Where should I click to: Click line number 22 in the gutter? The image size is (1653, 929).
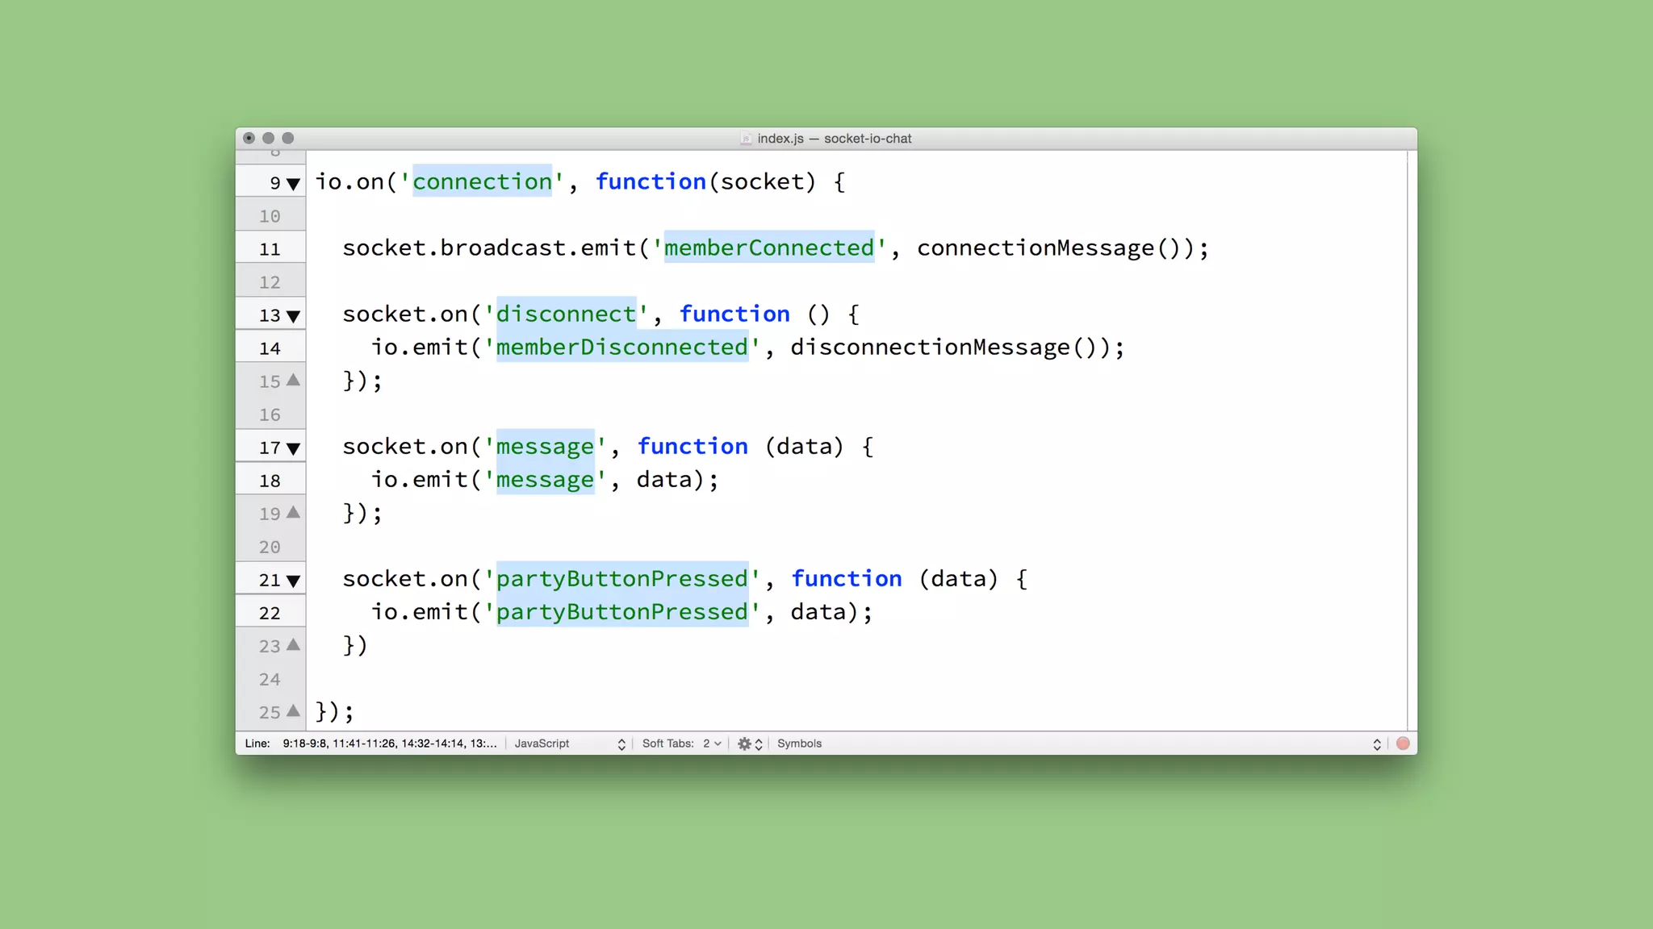[270, 614]
